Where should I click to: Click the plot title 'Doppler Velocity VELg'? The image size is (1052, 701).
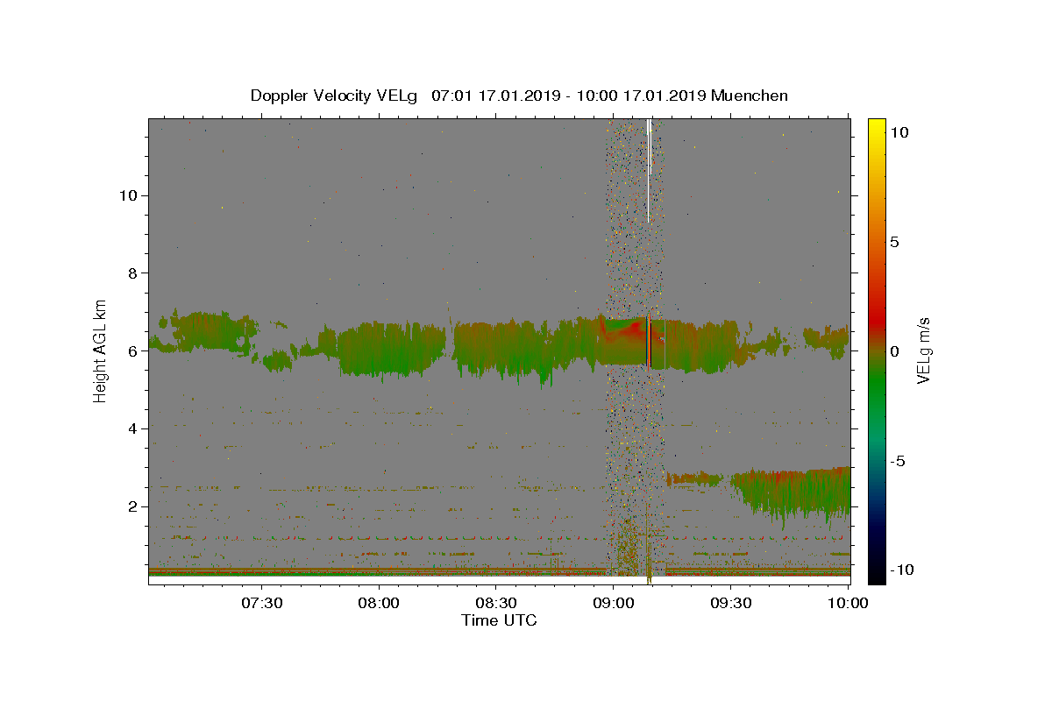[334, 96]
